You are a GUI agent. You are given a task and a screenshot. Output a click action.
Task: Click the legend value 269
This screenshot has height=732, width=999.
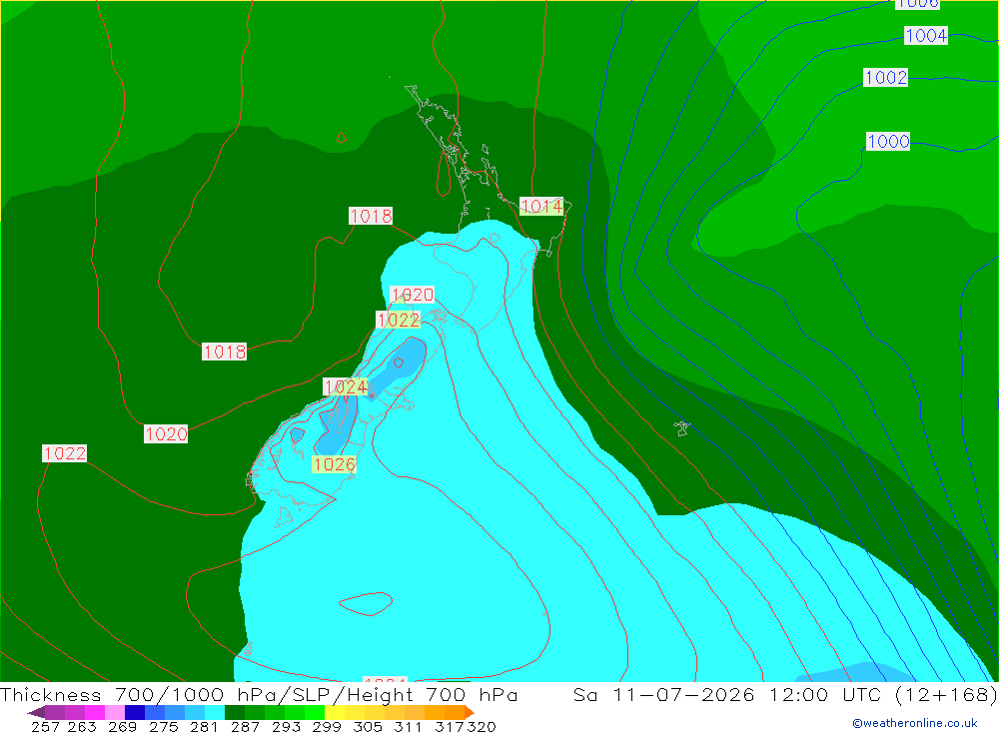point(122,726)
